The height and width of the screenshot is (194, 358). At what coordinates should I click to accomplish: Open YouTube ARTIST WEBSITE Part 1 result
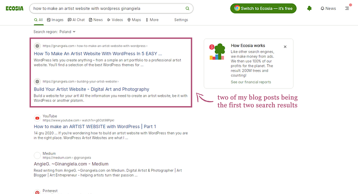tap(95, 127)
